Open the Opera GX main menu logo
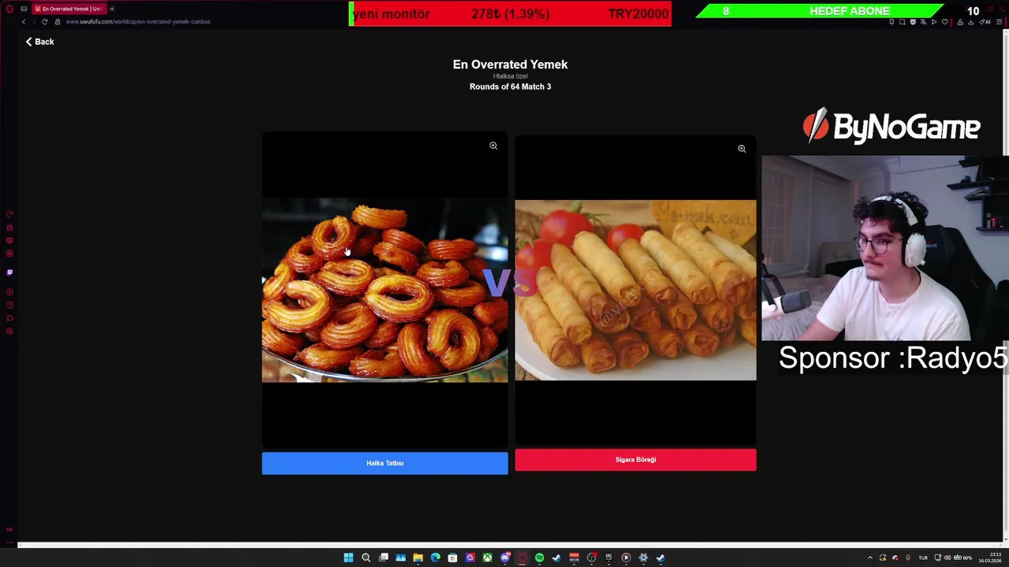The height and width of the screenshot is (567, 1009). [x=9, y=9]
